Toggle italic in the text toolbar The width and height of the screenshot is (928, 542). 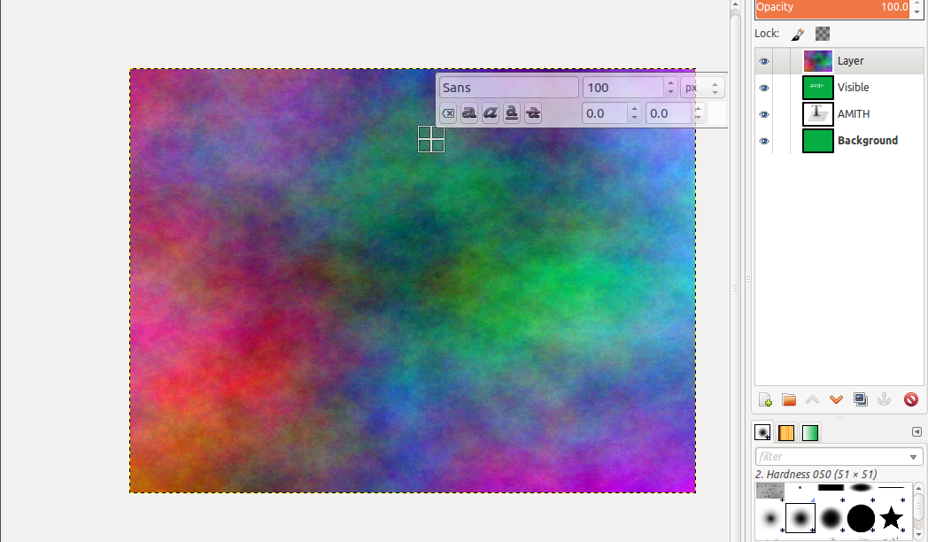coord(491,113)
